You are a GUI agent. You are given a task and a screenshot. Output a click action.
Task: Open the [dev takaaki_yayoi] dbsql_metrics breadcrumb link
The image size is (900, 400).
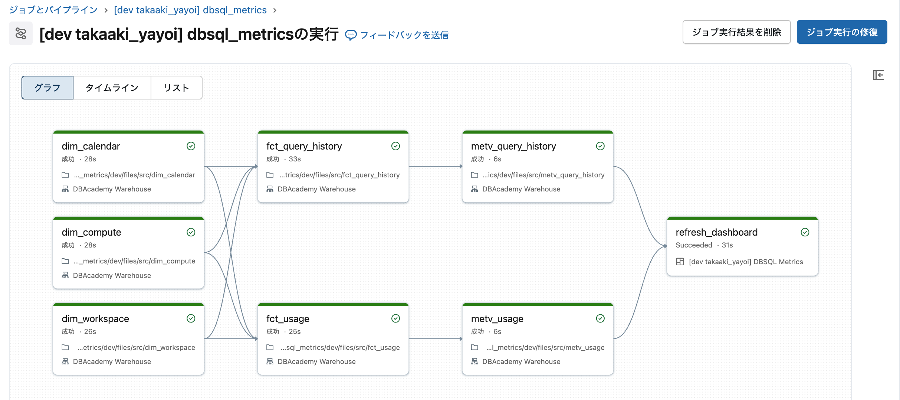(x=190, y=10)
